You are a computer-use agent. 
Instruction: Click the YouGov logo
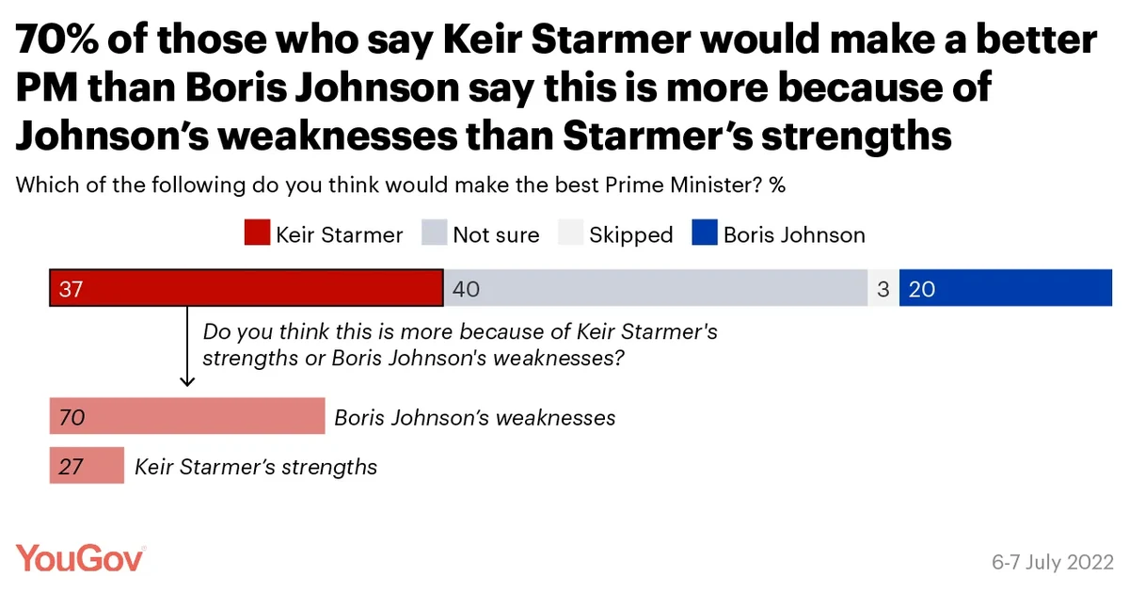coord(81,557)
